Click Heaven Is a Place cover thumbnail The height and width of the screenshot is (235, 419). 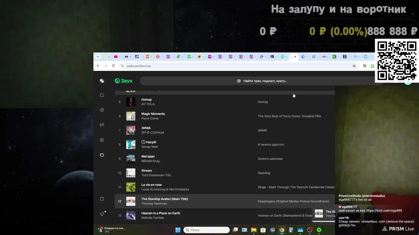tap(131, 215)
